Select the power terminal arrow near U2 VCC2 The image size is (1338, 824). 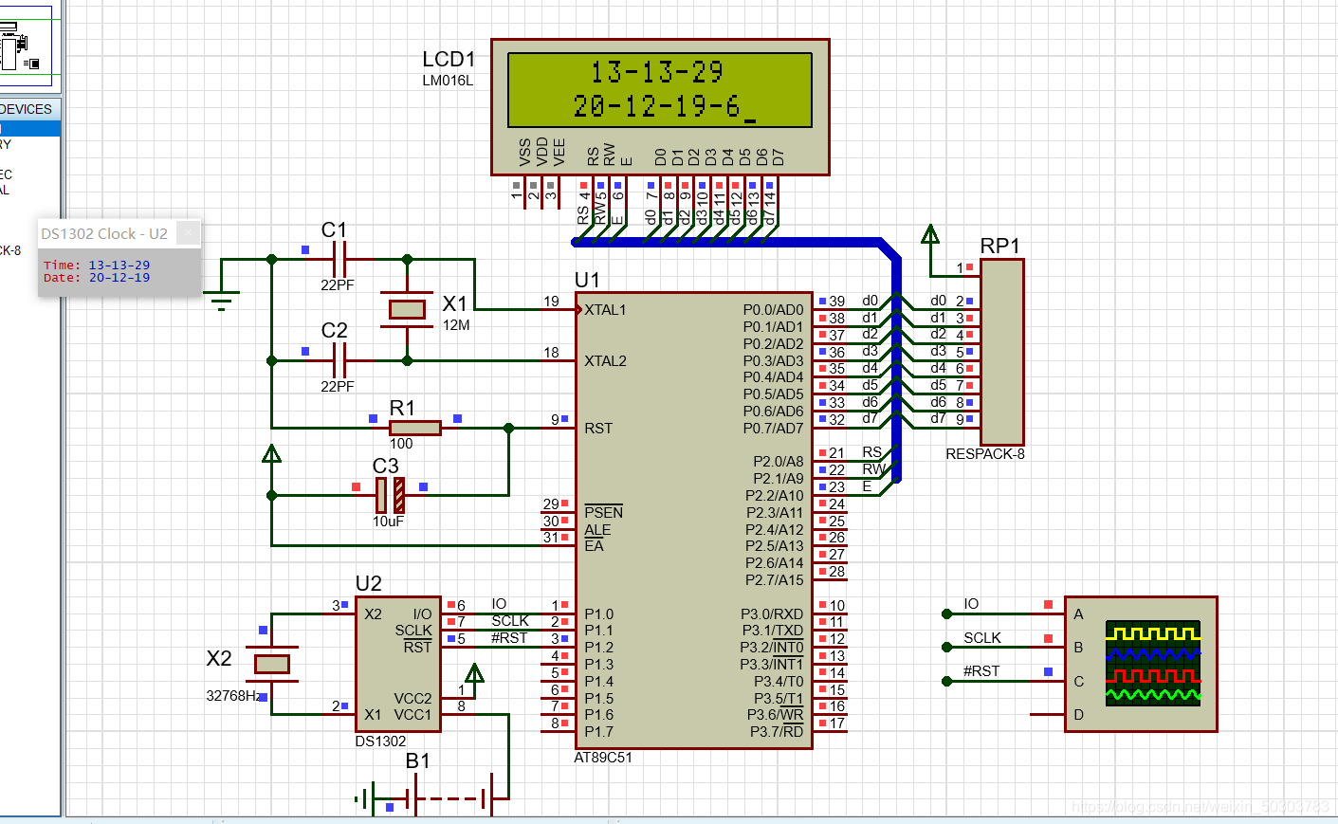tap(475, 673)
